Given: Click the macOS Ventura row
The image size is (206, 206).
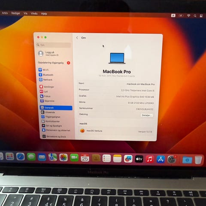Looking at the screenshot, I should [x=116, y=131].
